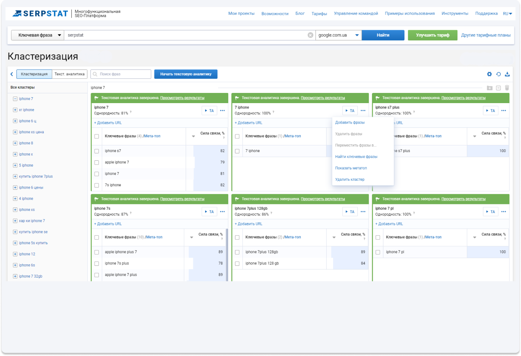
Task: Choose Добавить фразы in context menu
Action: (x=350, y=123)
